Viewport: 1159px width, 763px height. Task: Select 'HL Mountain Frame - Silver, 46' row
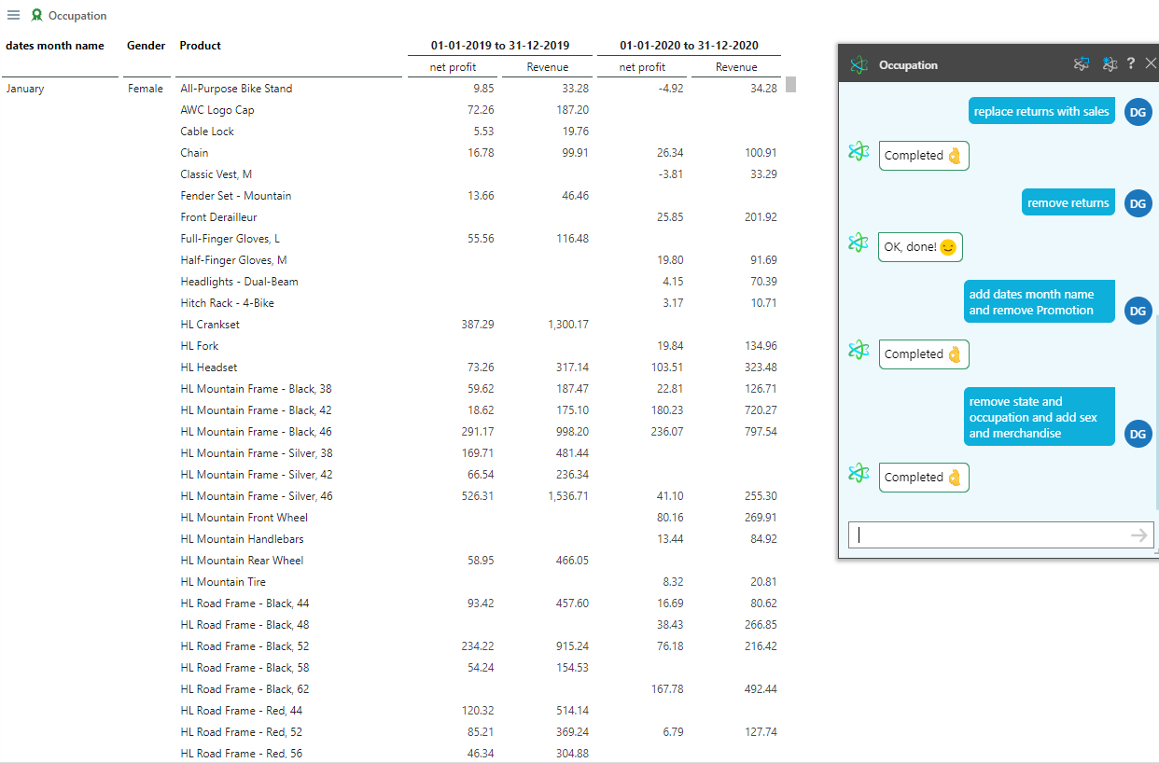257,496
